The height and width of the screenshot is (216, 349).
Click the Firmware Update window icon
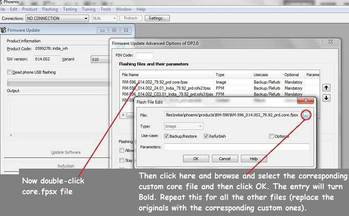[x=3, y=30]
